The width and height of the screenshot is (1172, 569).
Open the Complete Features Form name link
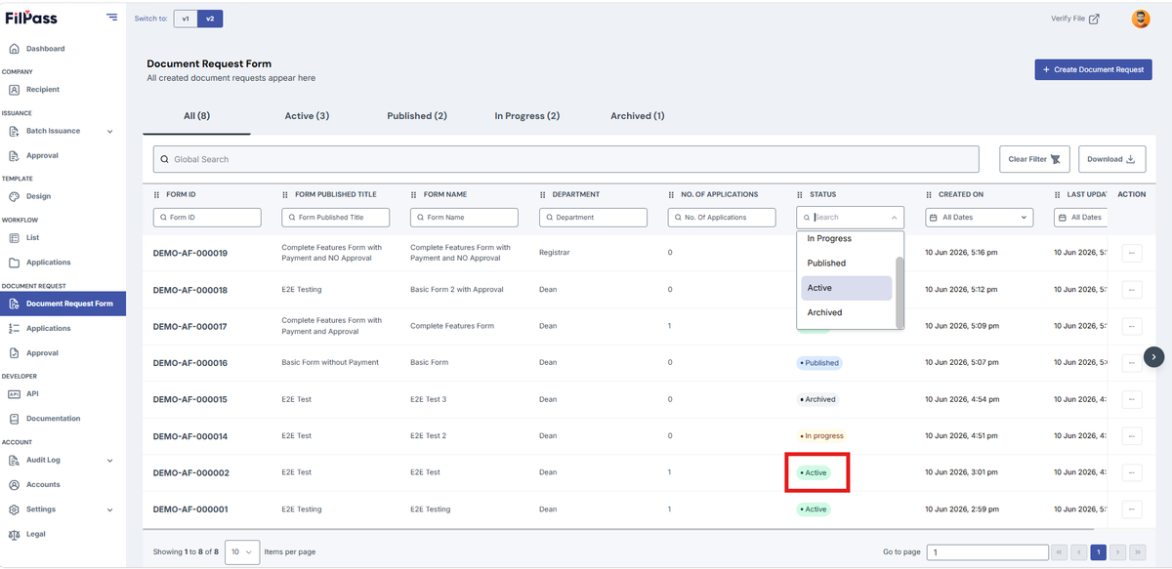452,326
